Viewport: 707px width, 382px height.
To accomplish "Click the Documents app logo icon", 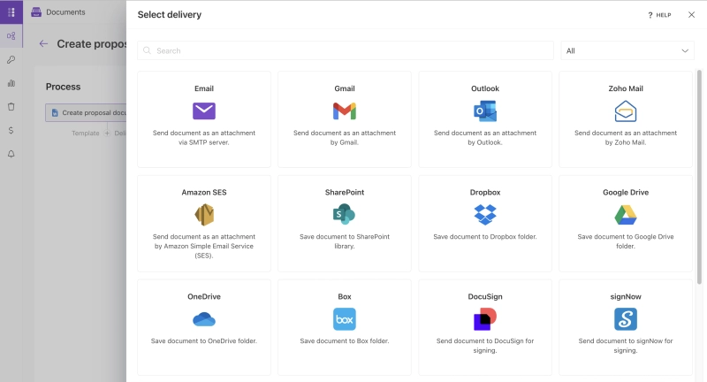I will point(36,12).
